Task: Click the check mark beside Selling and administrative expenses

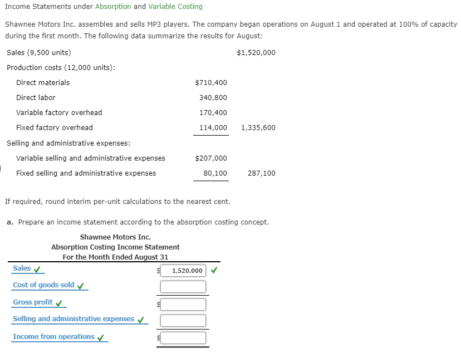Action: [x=140, y=320]
